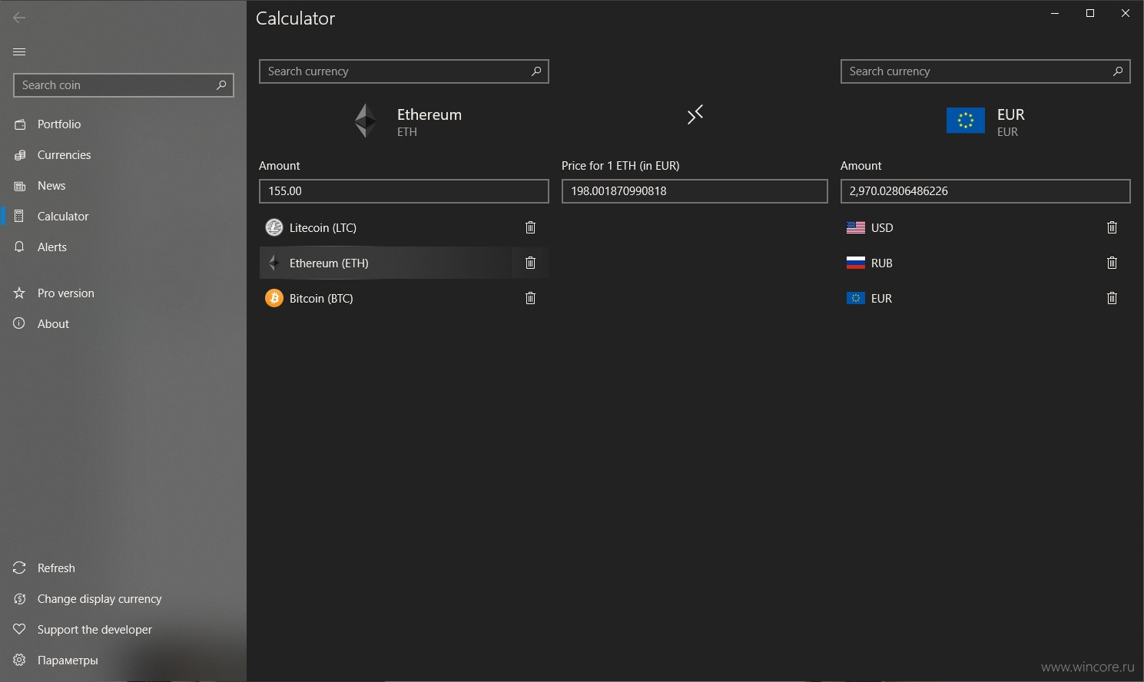Image resolution: width=1144 pixels, height=682 pixels.
Task: Click left Search currency magnifier icon
Action: click(x=536, y=71)
